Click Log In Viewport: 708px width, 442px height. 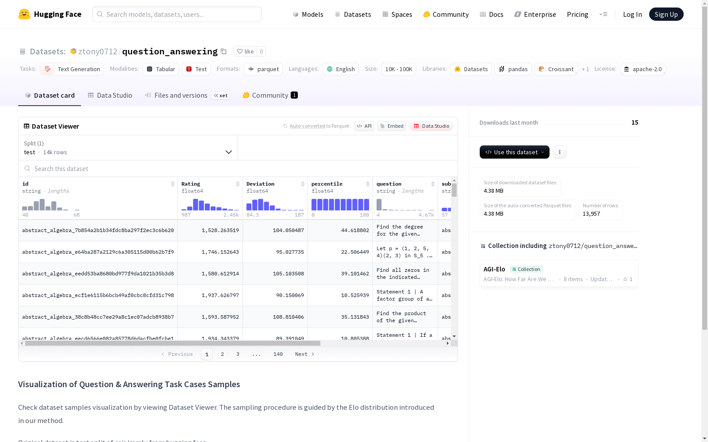coord(632,14)
